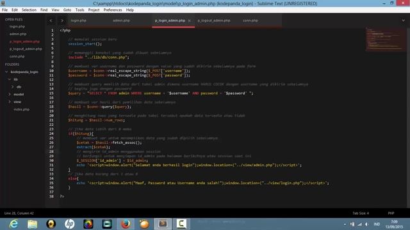
Task: Click the Sublime Text taskbar icon
Action: (163, 224)
